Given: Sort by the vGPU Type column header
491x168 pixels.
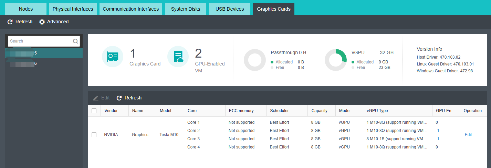Looking at the screenshot, I should click(x=377, y=111).
